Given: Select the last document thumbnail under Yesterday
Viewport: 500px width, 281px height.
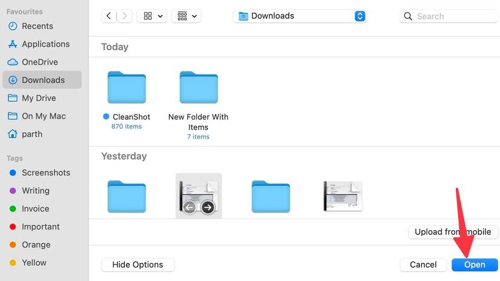Looking at the screenshot, I should click(343, 196).
